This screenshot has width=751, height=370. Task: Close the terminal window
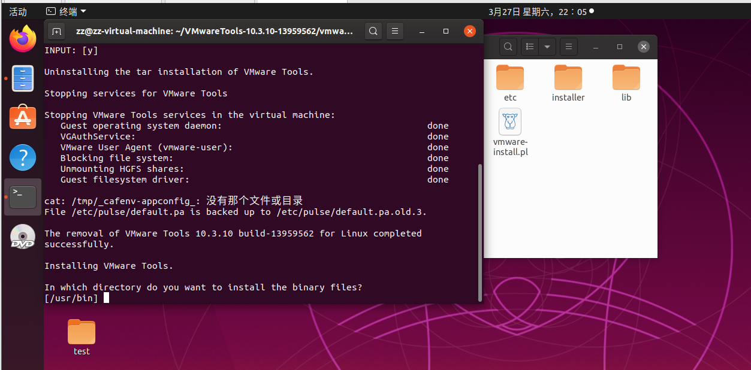(470, 31)
